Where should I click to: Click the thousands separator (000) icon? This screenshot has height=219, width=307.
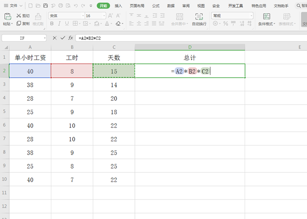(x=233, y=24)
